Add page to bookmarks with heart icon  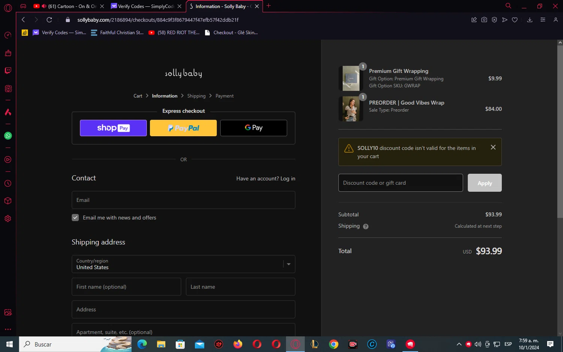(515, 20)
